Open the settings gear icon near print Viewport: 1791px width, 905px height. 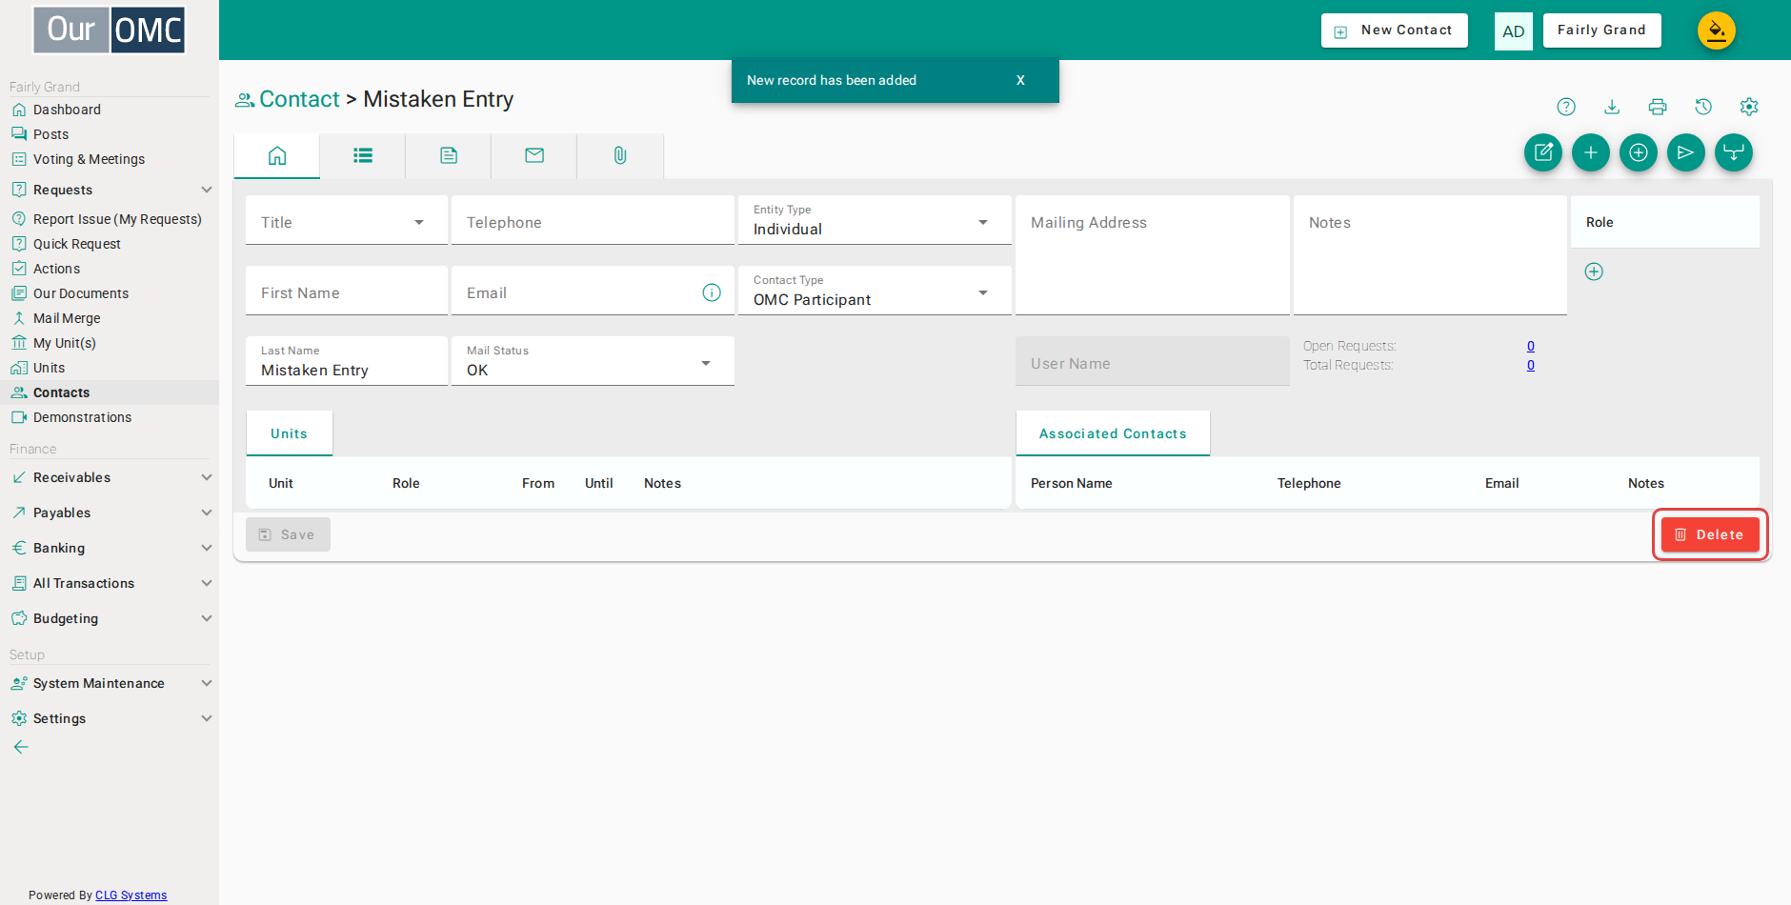click(1749, 107)
